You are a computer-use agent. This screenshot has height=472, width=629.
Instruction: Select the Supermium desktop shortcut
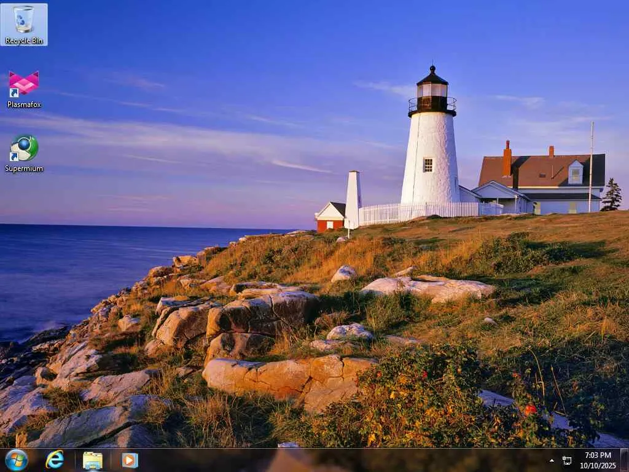[x=24, y=153]
